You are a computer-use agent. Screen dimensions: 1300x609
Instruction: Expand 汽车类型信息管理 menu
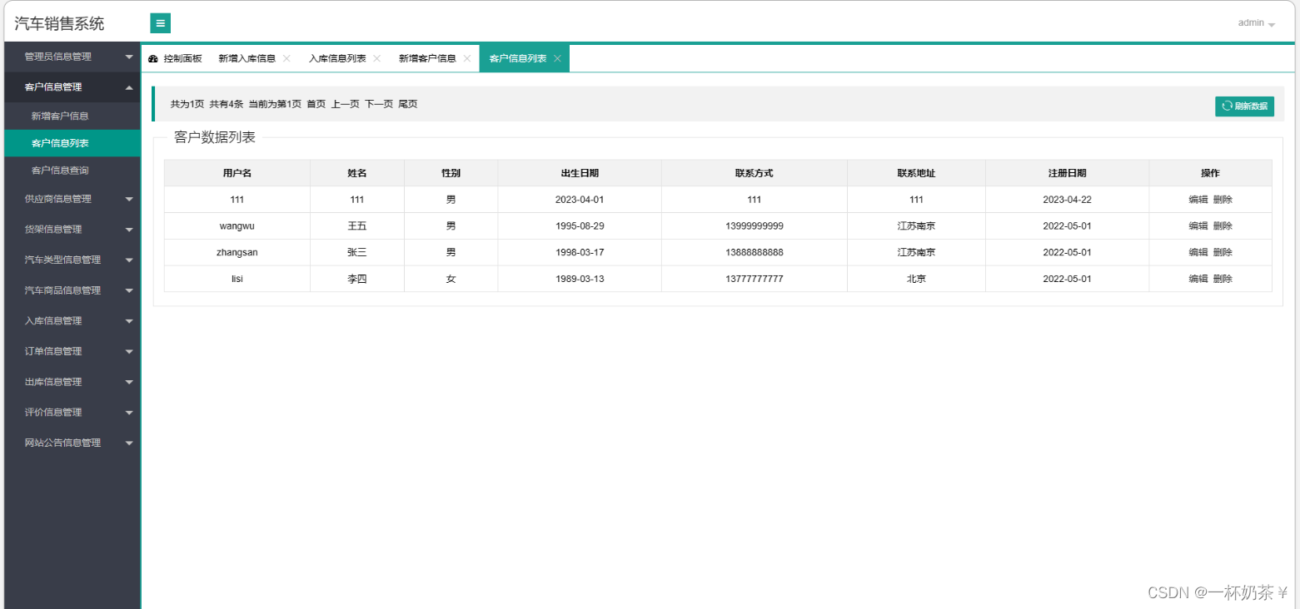[x=72, y=260]
